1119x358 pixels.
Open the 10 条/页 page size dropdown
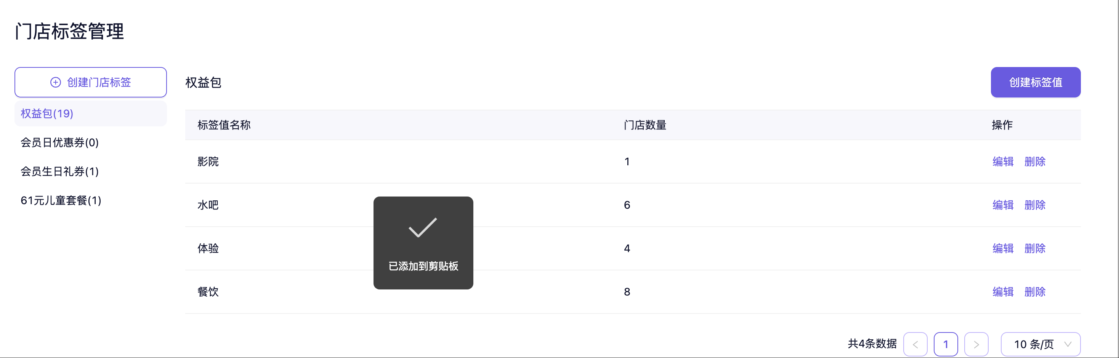coord(1040,344)
